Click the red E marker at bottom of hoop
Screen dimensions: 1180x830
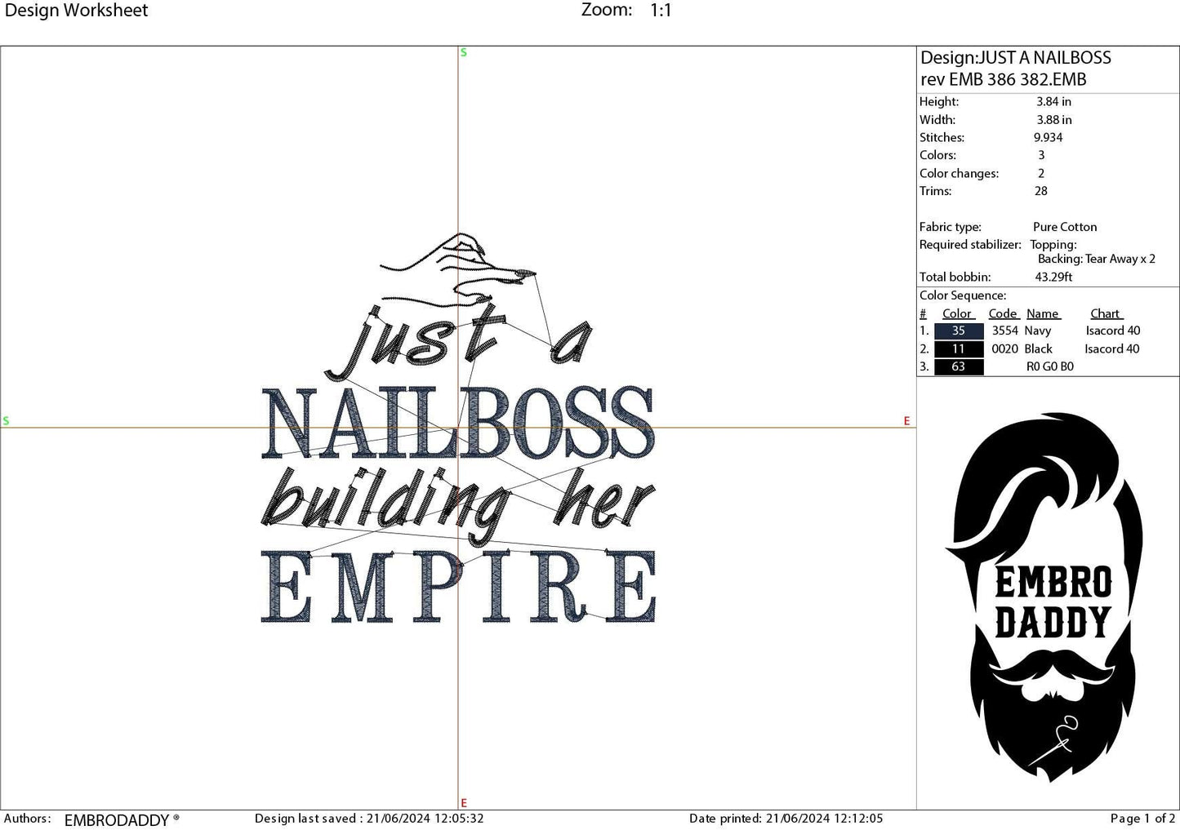463,802
